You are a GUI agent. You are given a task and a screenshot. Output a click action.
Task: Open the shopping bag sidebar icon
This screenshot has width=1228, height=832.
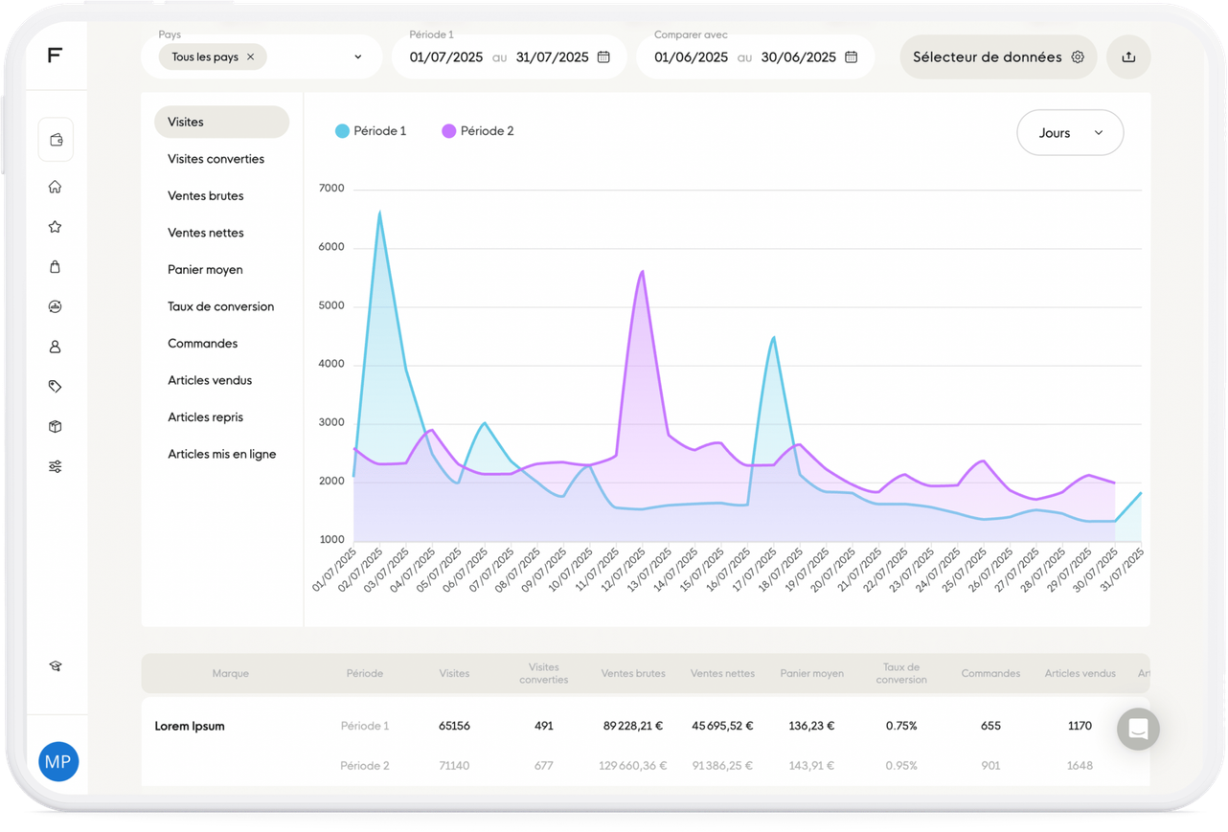56,267
